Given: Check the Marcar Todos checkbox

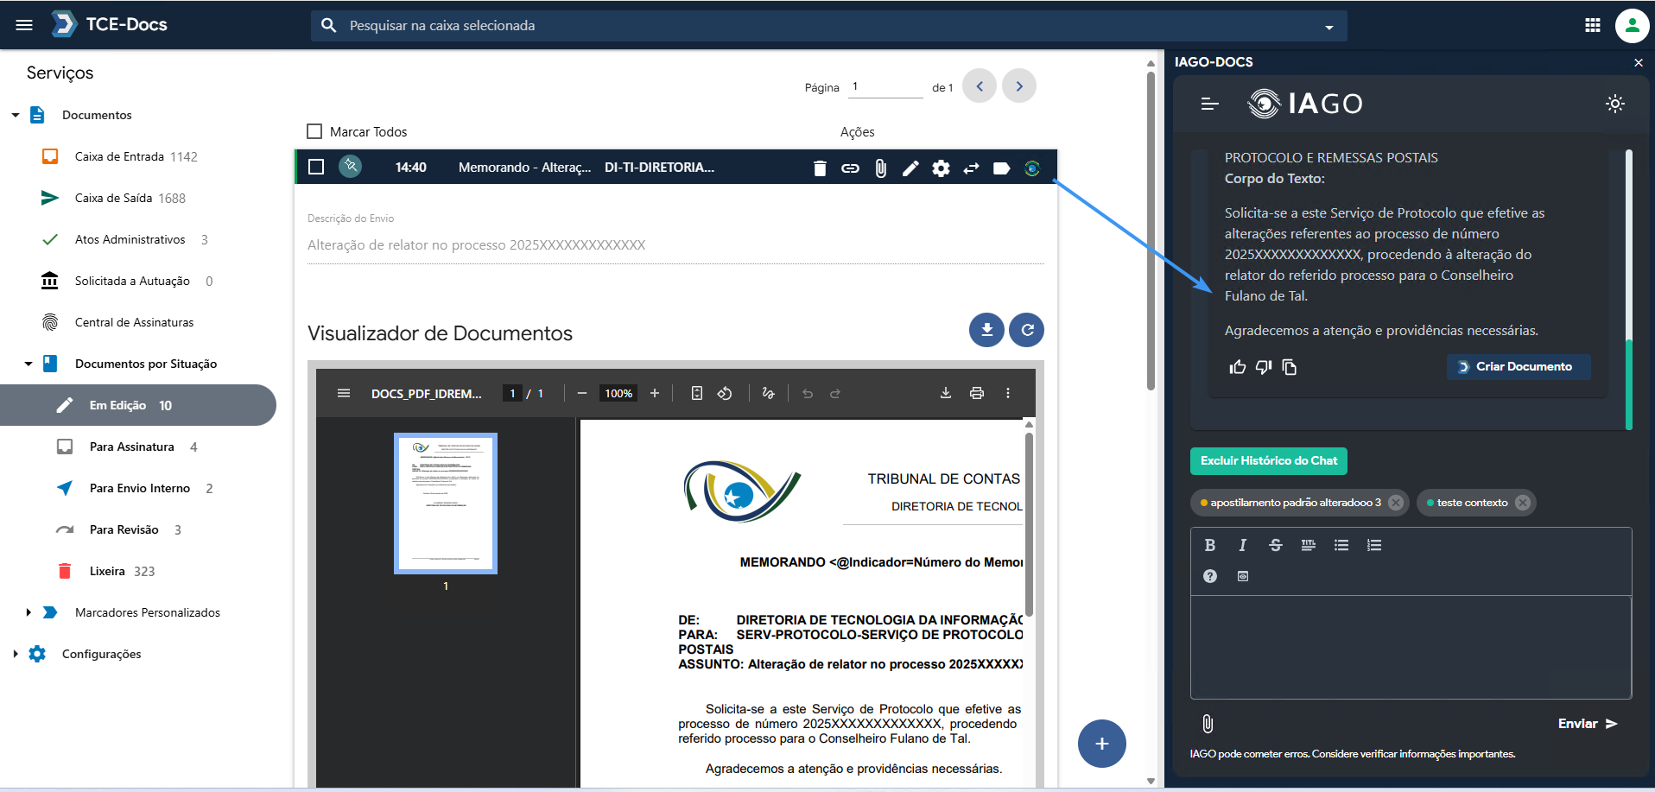Looking at the screenshot, I should 314,131.
